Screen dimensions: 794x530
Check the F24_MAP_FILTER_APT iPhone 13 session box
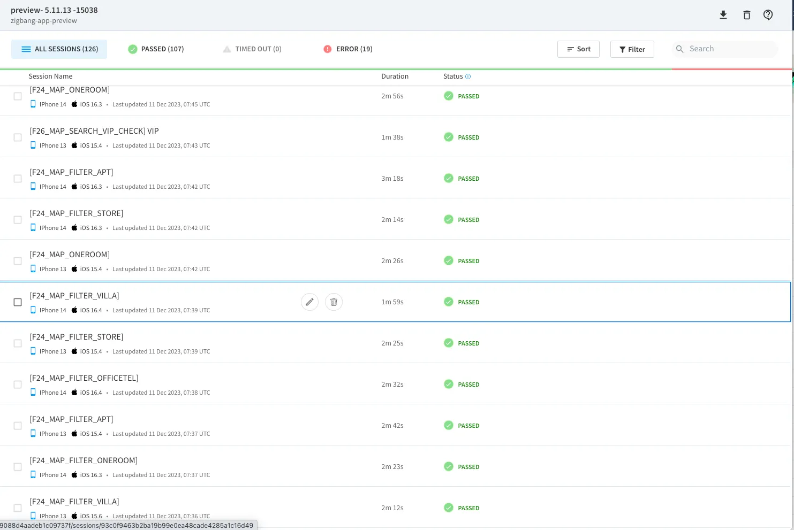(x=18, y=426)
